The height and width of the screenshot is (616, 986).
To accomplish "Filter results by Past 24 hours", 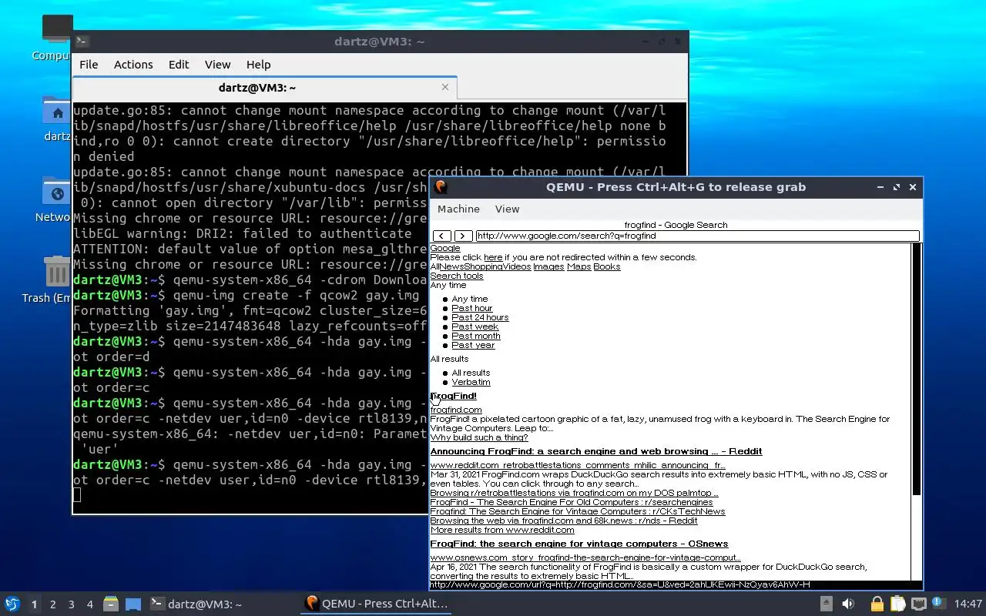I will point(480,317).
